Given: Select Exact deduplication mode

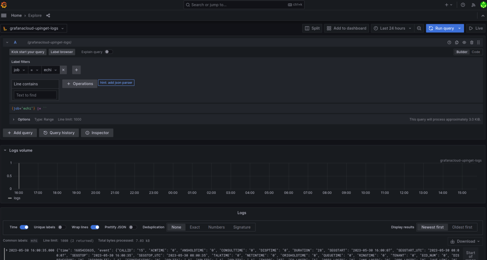Looking at the screenshot, I should tap(195, 227).
